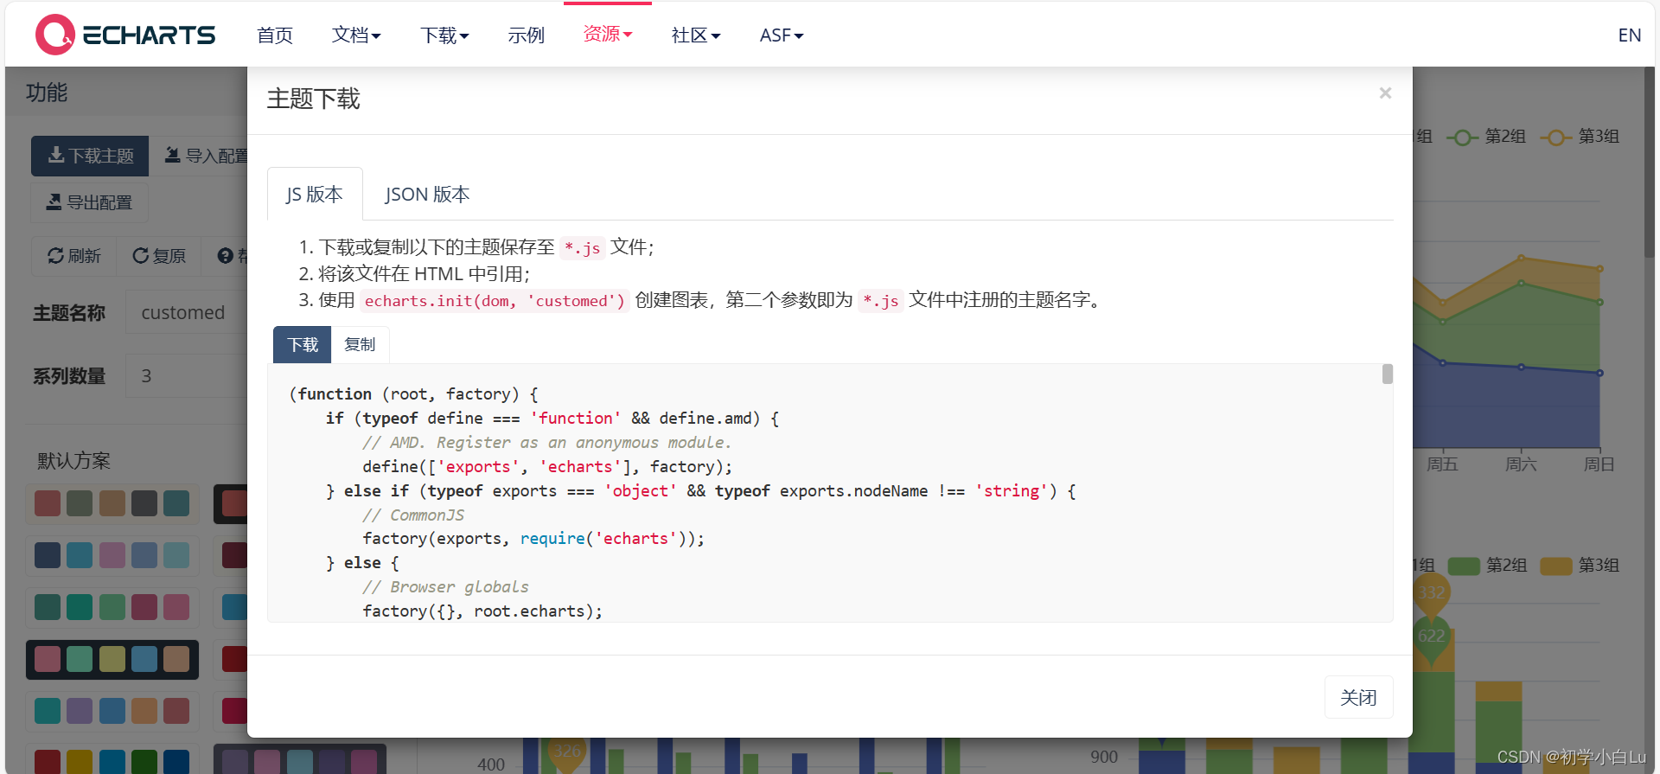Open the 示例 examples page
The height and width of the screenshot is (774, 1660).
526,35
